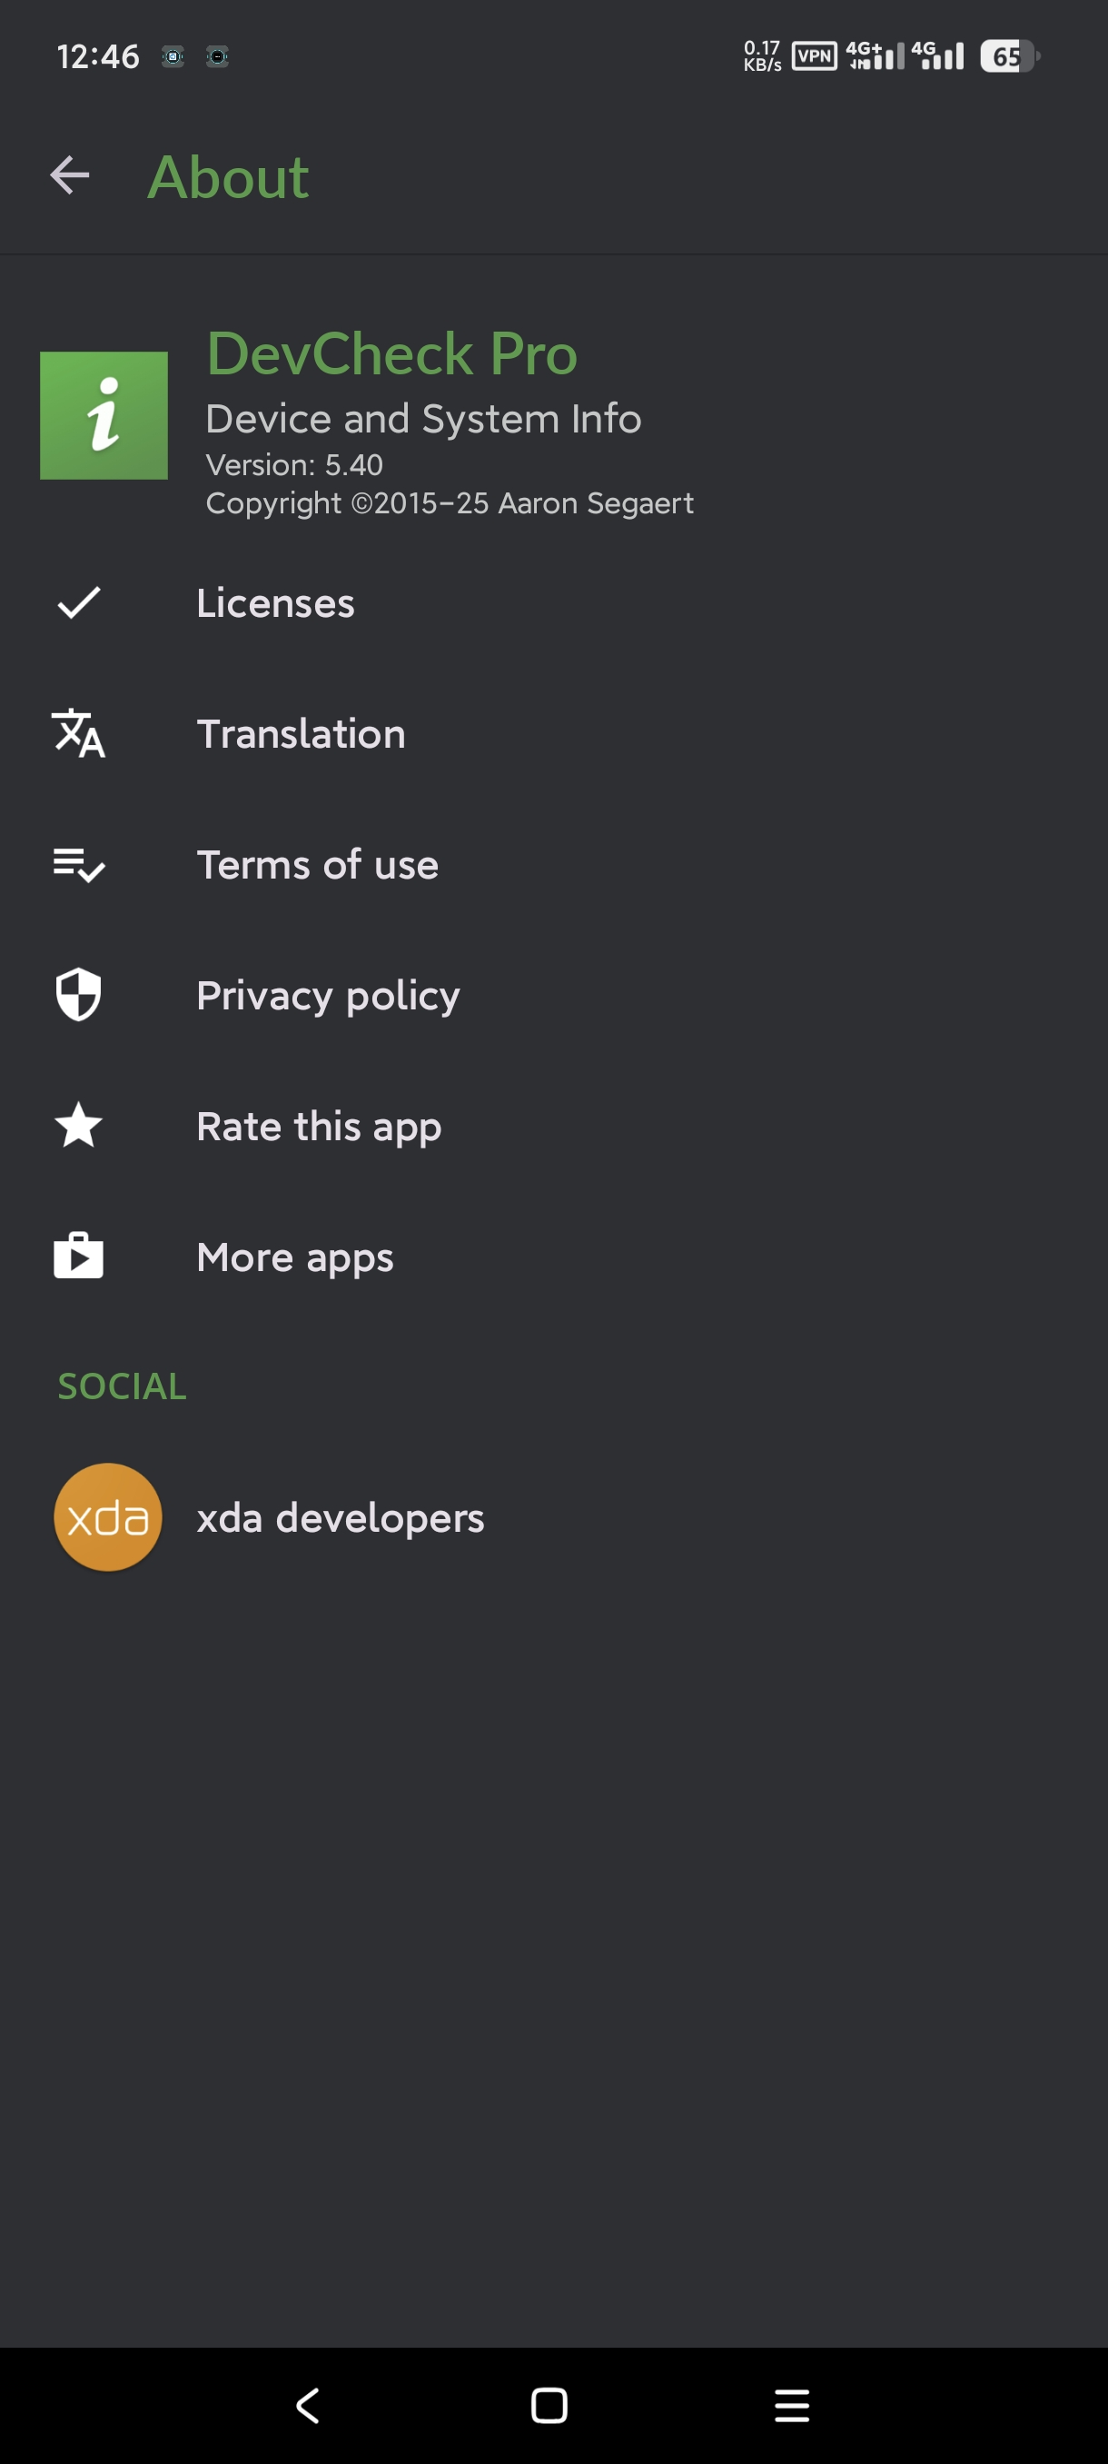Open Licenses
Screen dimensions: 1108x2464
coord(553,602)
